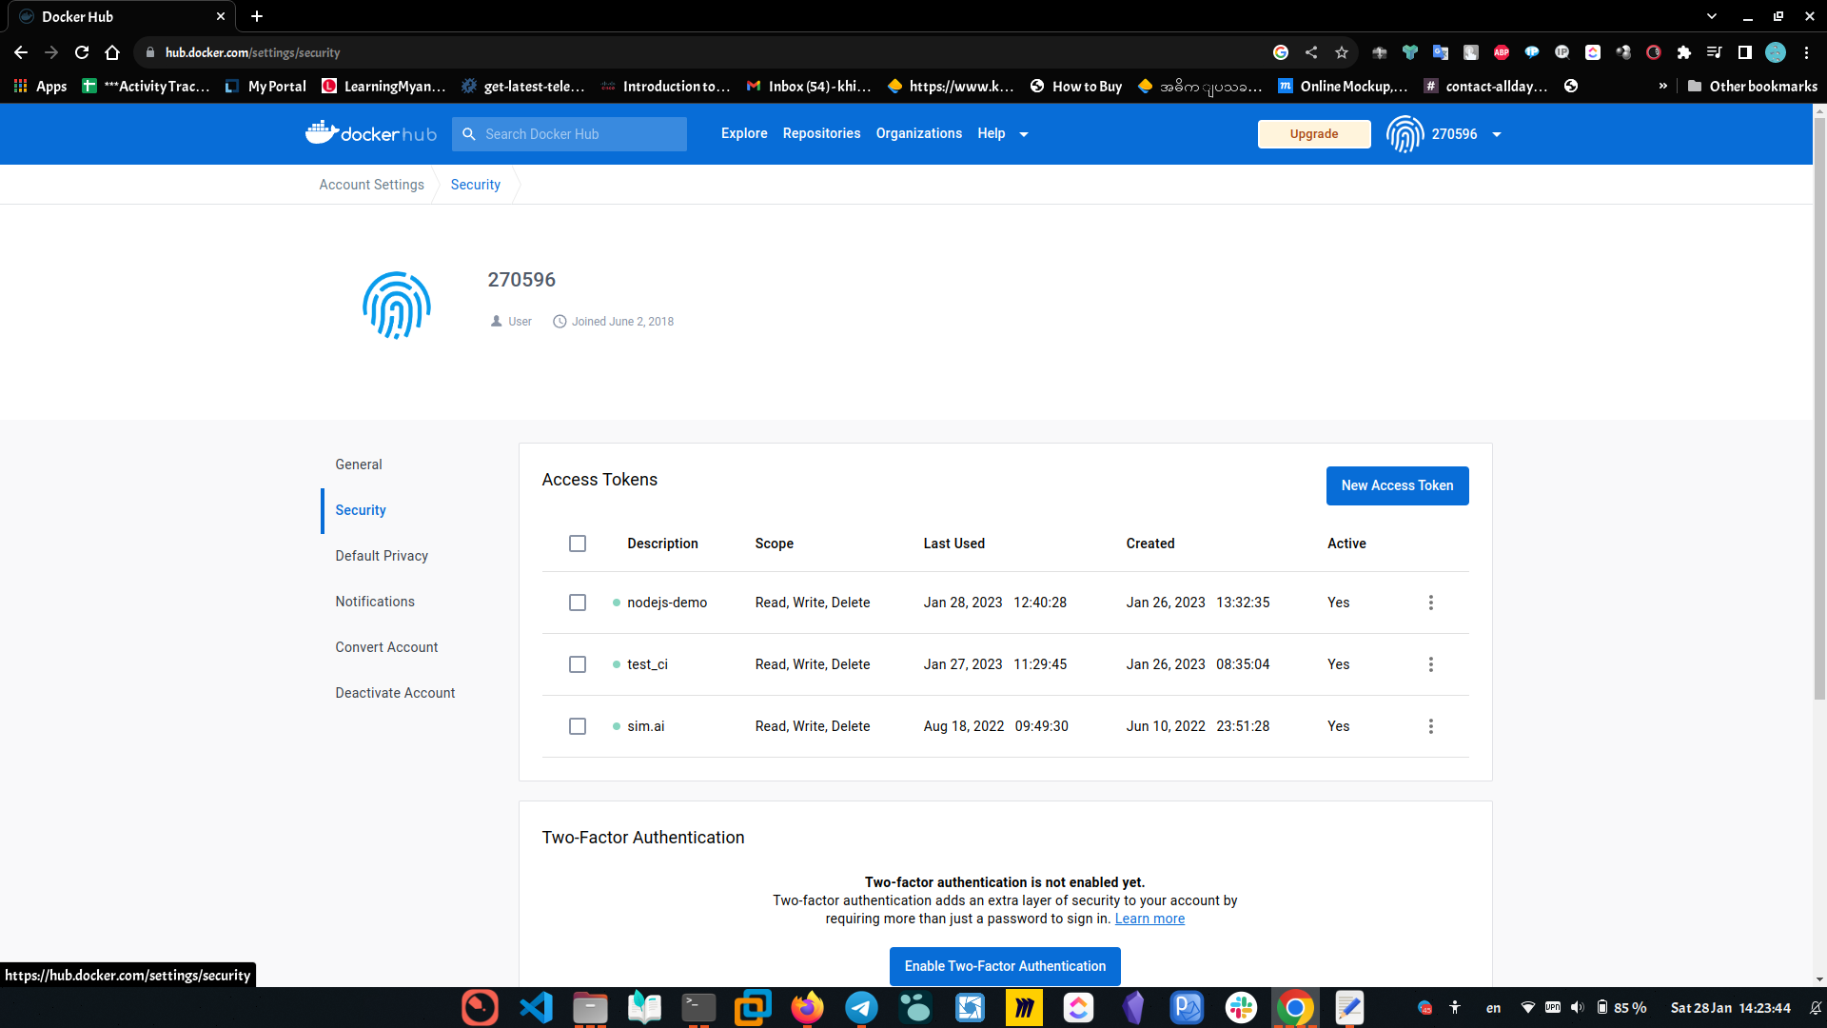Open Explore in top navigation
This screenshot has width=1827, height=1028.
click(x=744, y=133)
